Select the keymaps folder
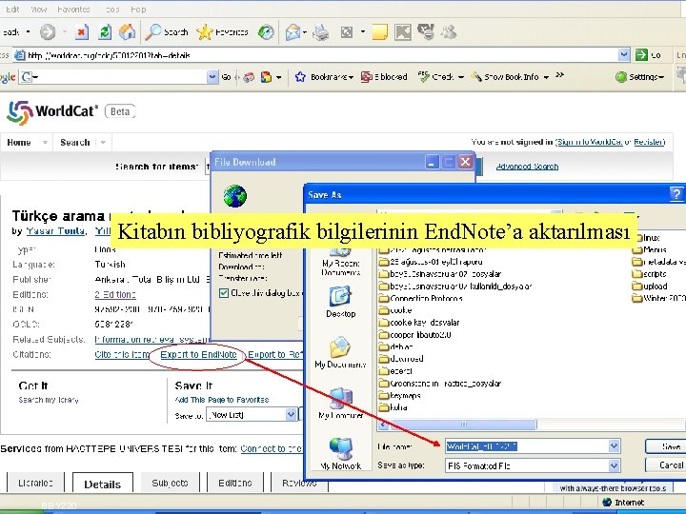 point(400,396)
